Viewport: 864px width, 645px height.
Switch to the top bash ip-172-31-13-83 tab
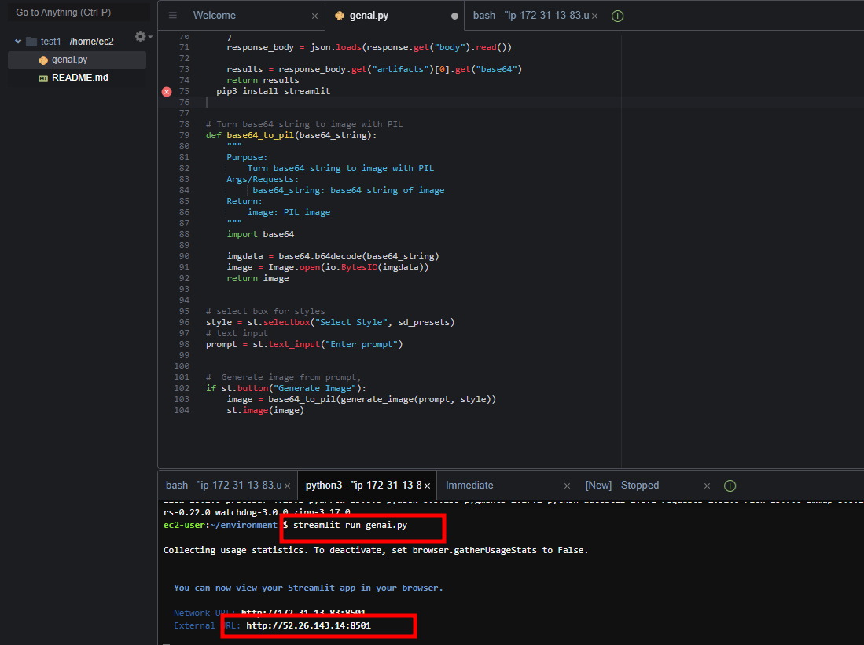(531, 16)
